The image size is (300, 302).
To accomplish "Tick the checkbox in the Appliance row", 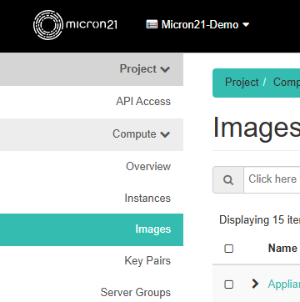I will pos(228,284).
